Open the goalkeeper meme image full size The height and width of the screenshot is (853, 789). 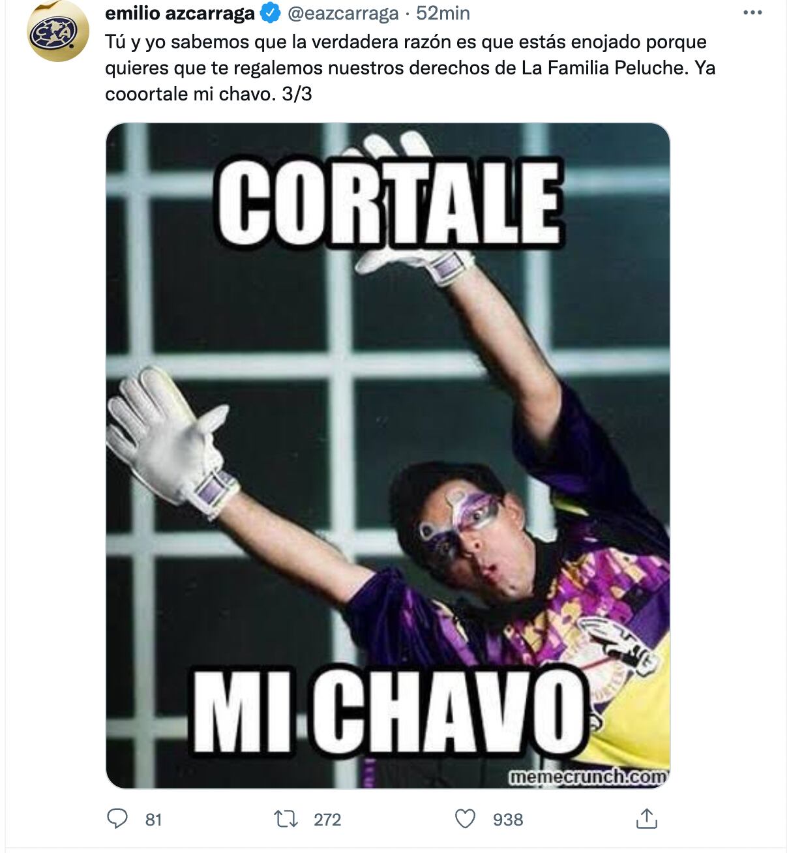coord(388,455)
